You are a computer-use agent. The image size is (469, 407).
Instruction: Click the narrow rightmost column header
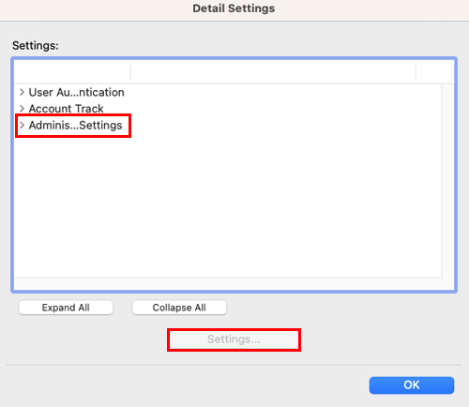[435, 72]
